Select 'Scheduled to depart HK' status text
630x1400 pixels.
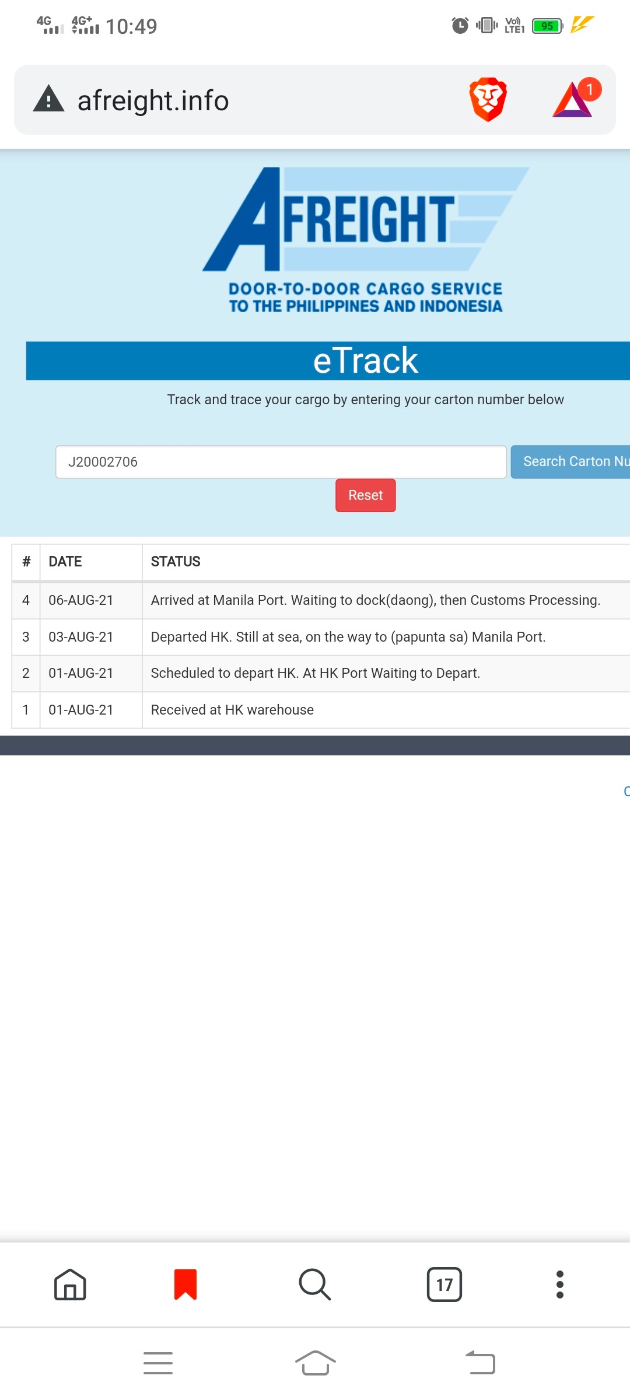pyautogui.click(x=316, y=673)
